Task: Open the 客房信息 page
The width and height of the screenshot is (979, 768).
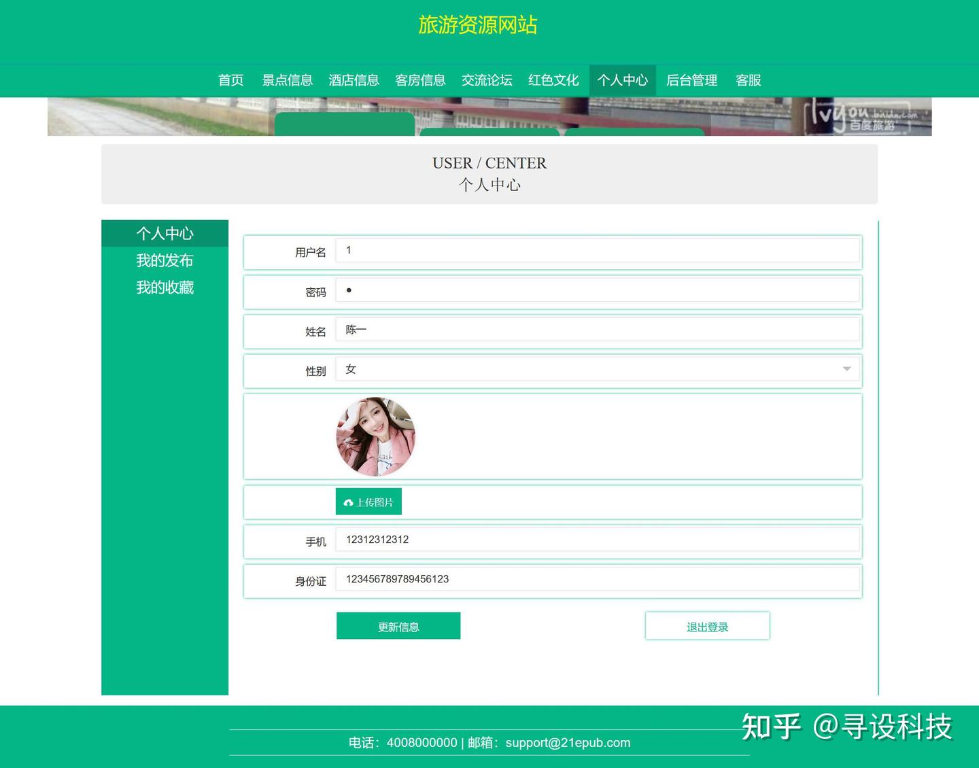Action: pyautogui.click(x=420, y=80)
